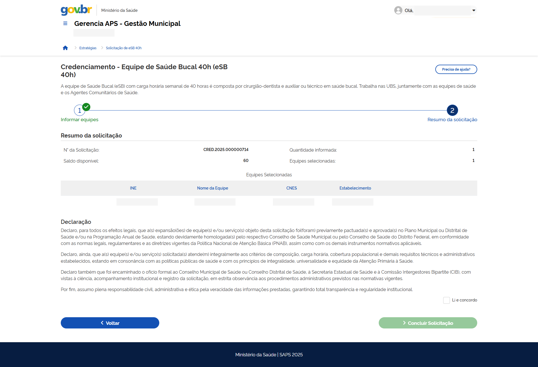Click the gov.br logo
Screen dimensions: 538x367
click(76, 10)
